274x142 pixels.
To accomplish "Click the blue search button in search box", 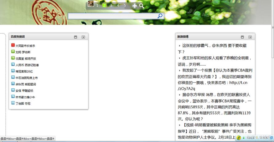I will point(160,16).
